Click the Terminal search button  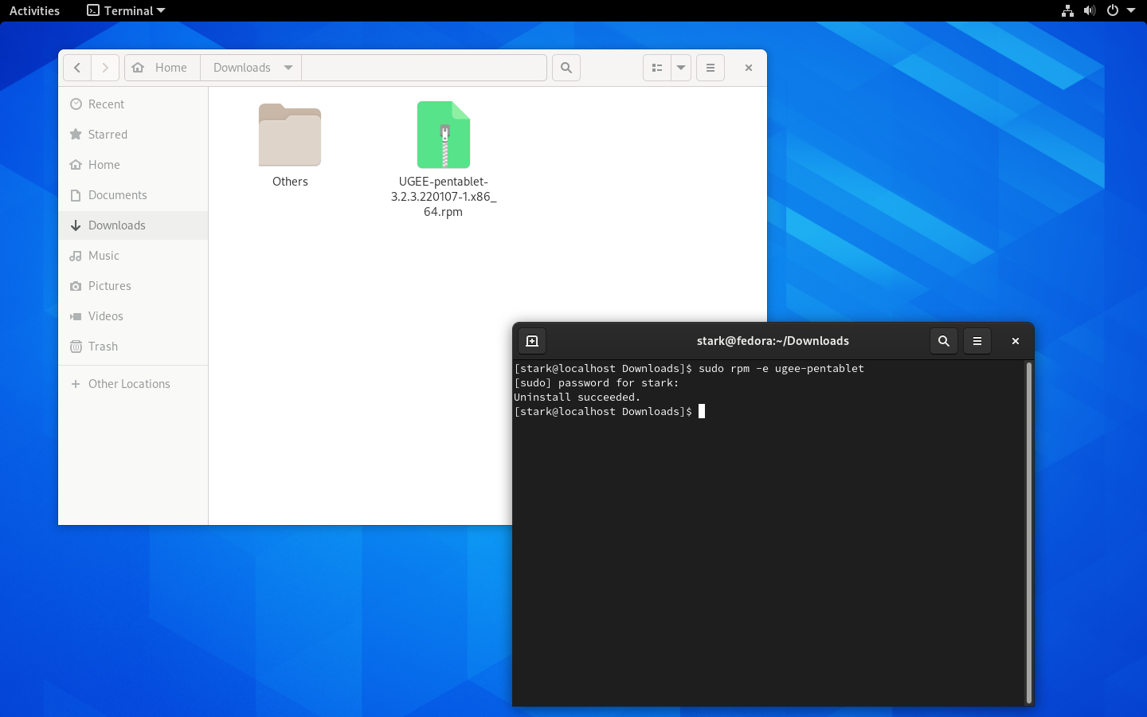944,341
